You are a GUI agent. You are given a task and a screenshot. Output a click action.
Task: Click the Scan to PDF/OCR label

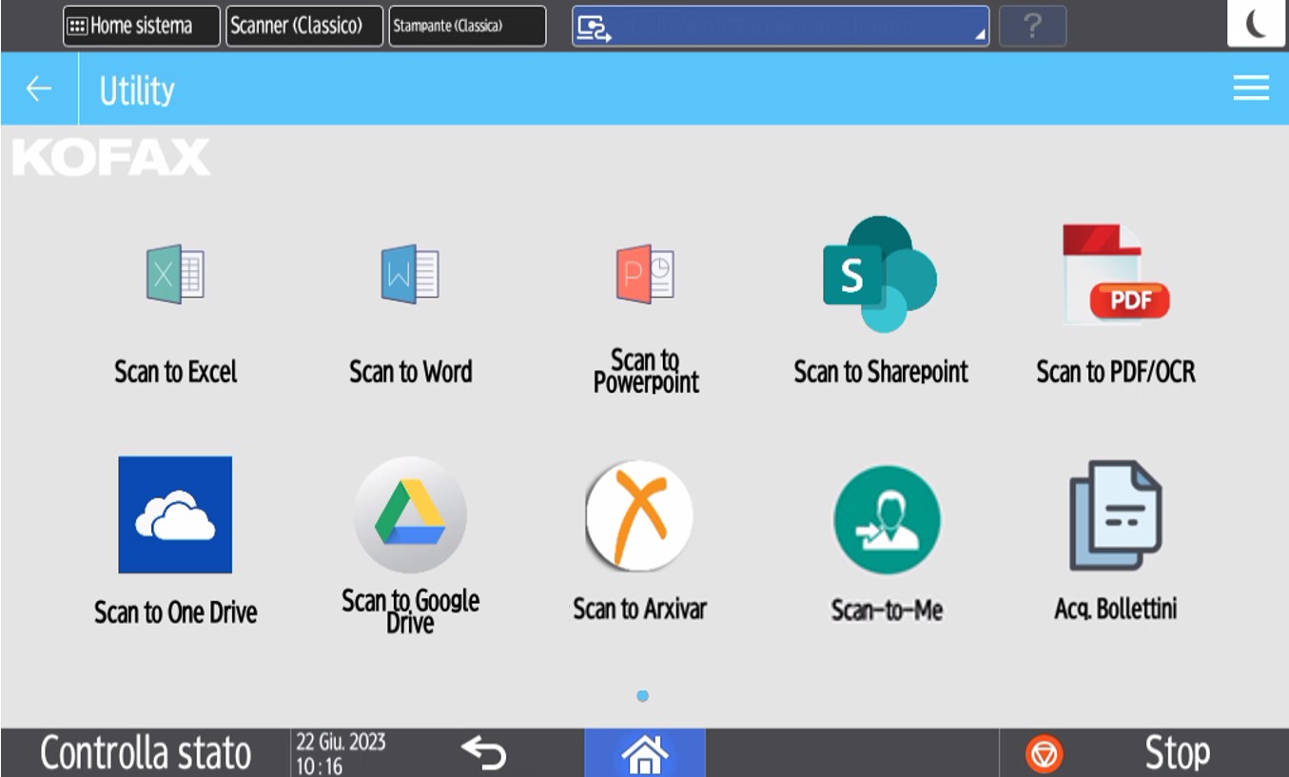pyautogui.click(x=1116, y=372)
